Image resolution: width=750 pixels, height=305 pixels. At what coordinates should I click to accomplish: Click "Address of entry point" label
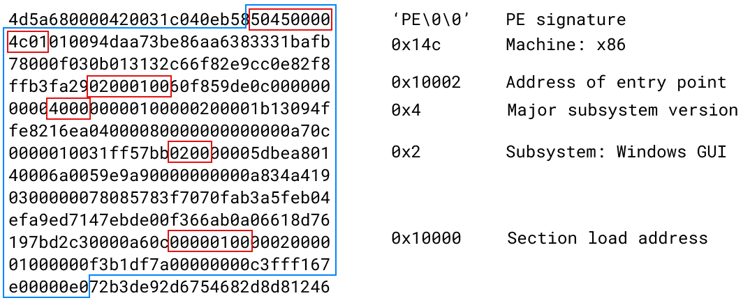click(617, 83)
